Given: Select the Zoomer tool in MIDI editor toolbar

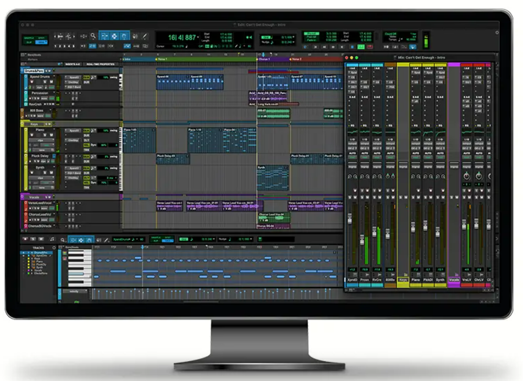Looking at the screenshot, I should click(62, 240).
